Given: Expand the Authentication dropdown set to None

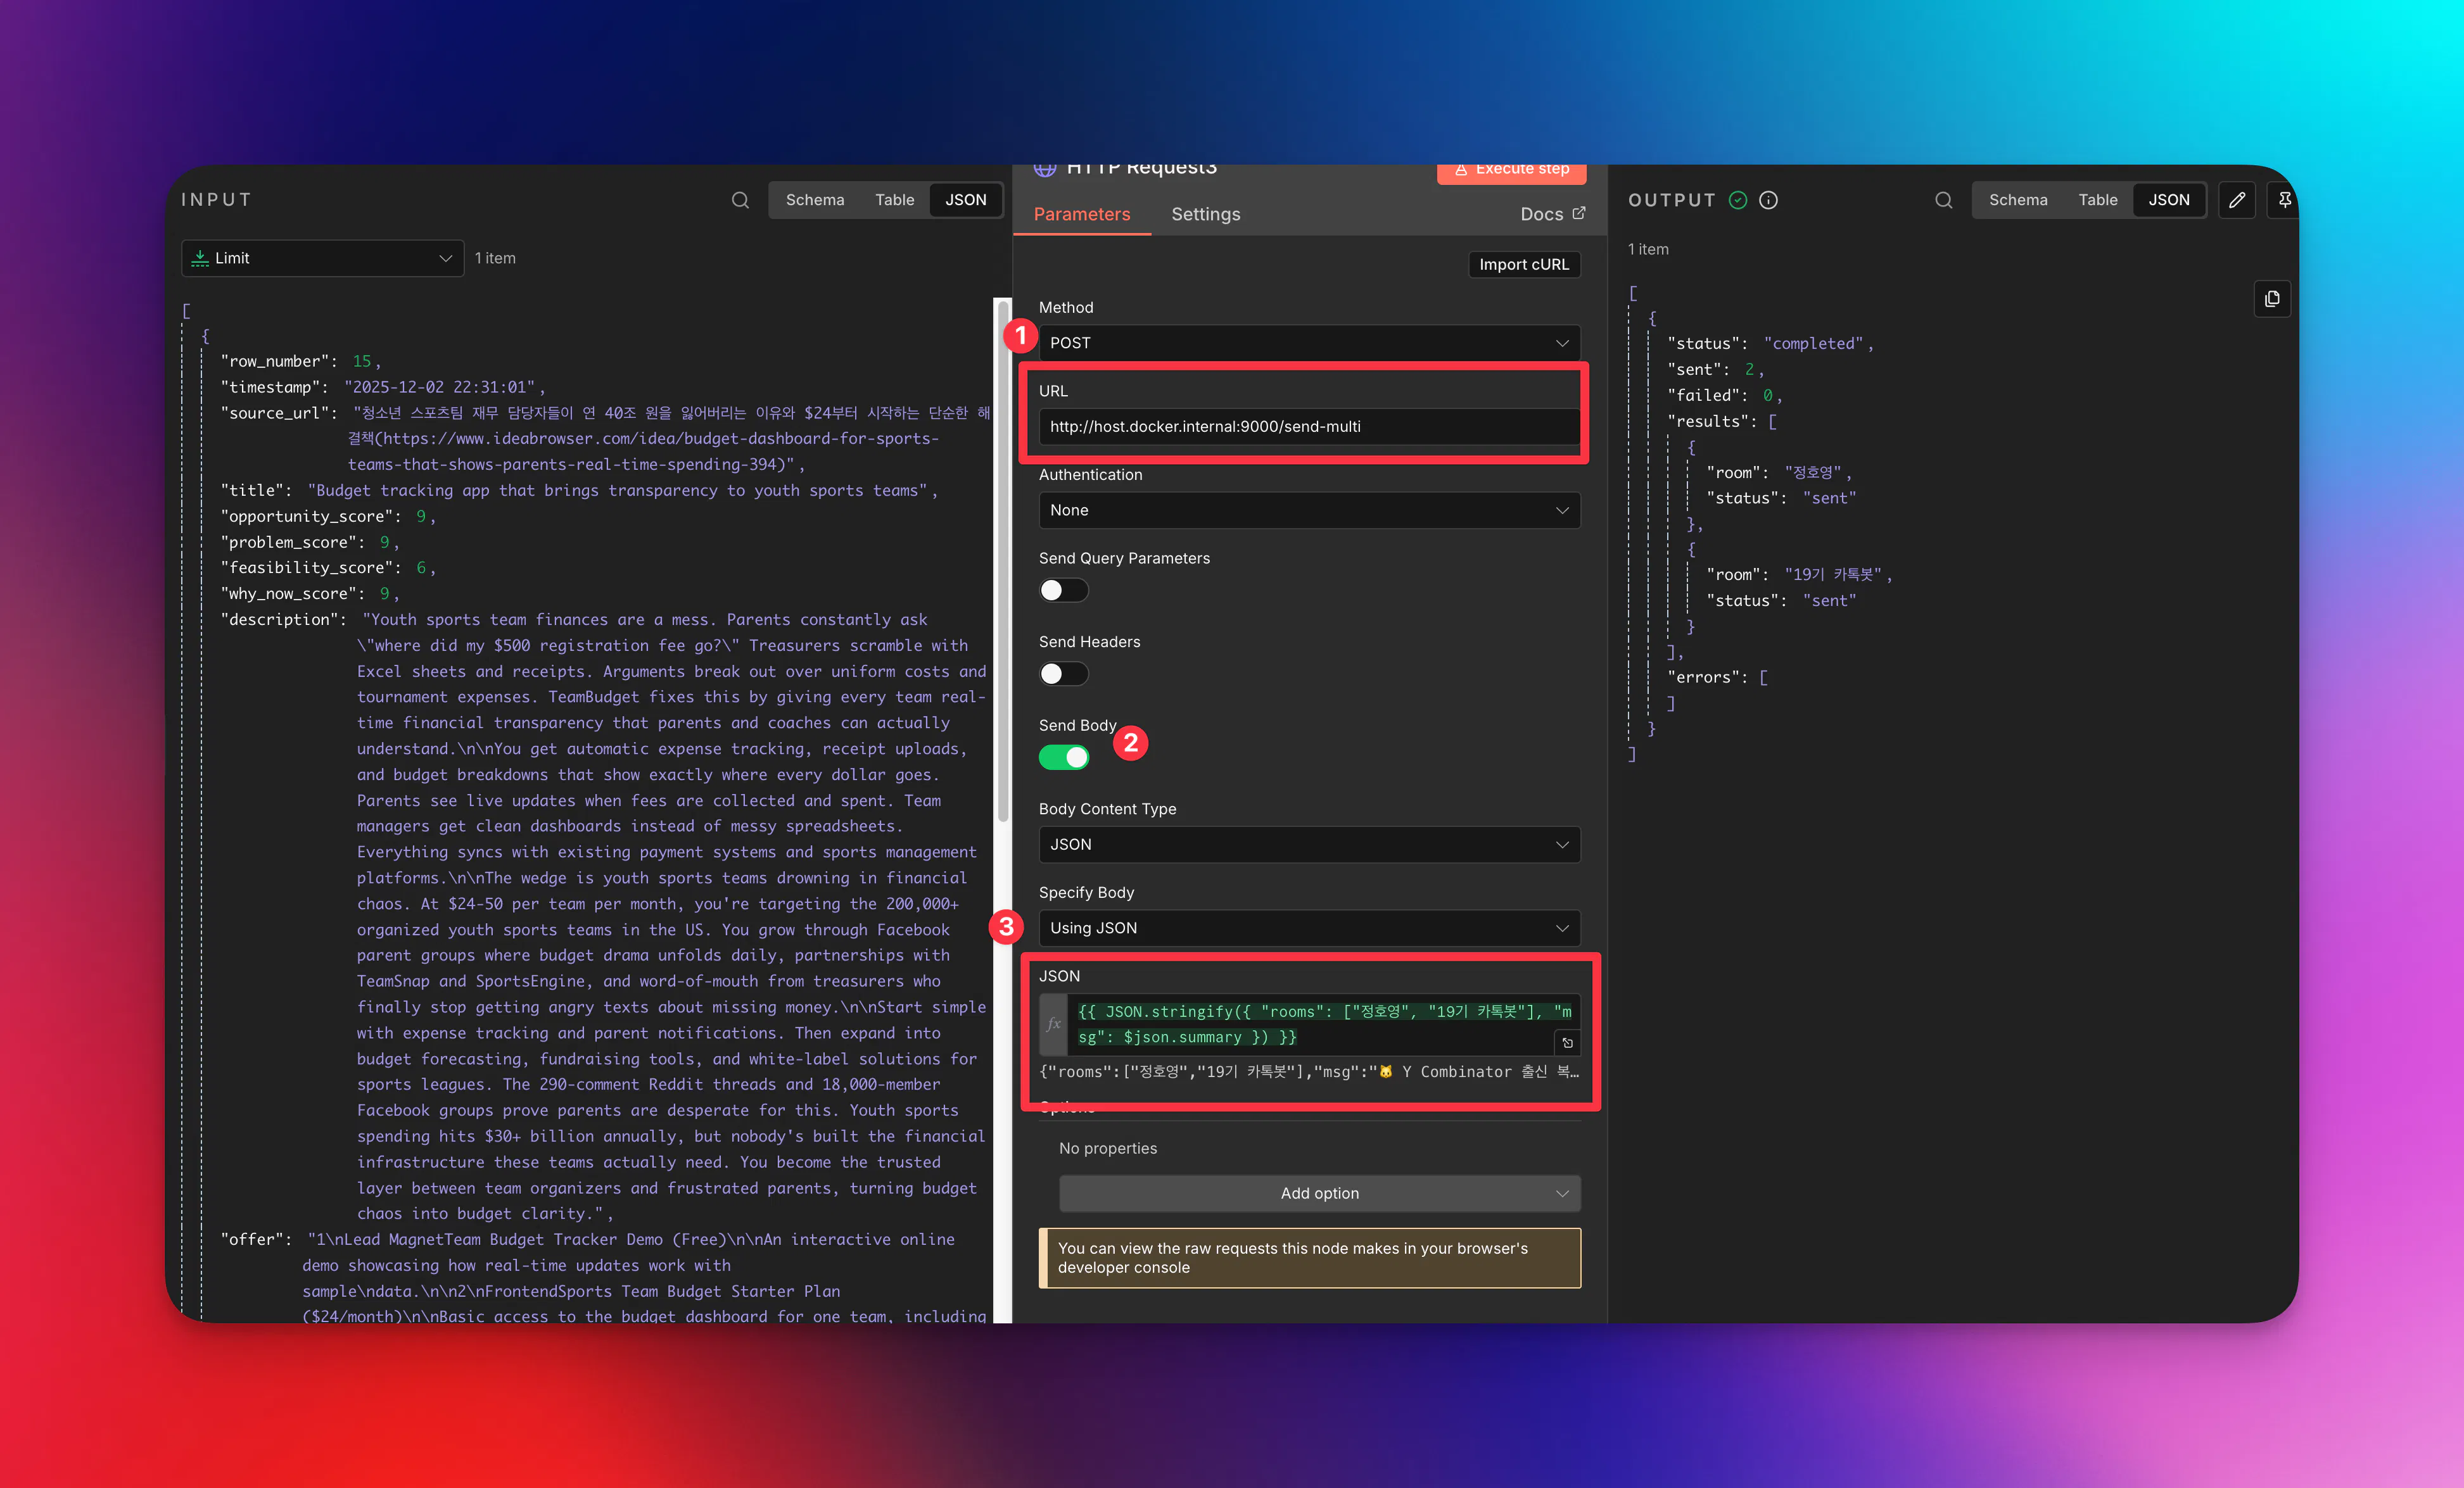Looking at the screenshot, I should pyautogui.click(x=1309, y=510).
